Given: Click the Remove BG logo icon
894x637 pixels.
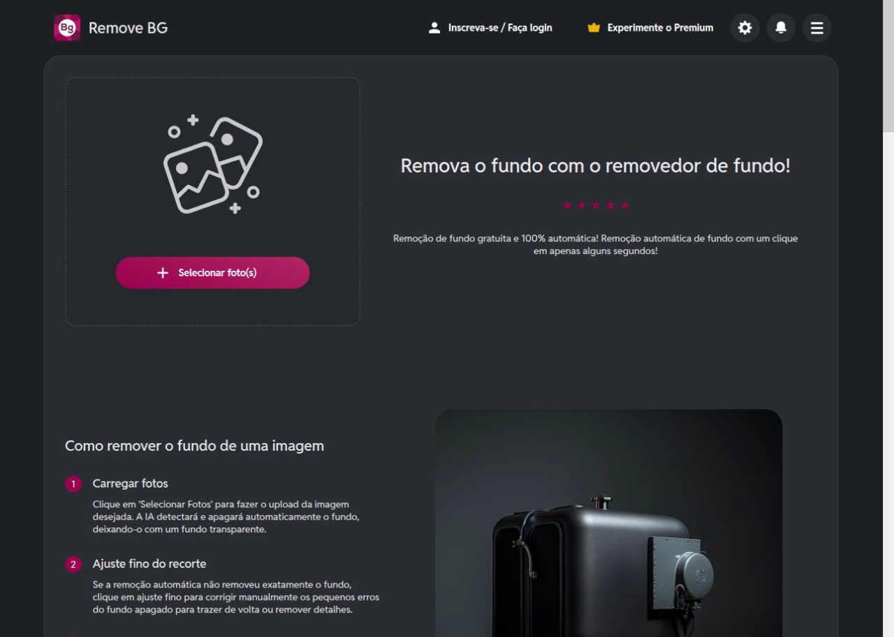Looking at the screenshot, I should (67, 28).
